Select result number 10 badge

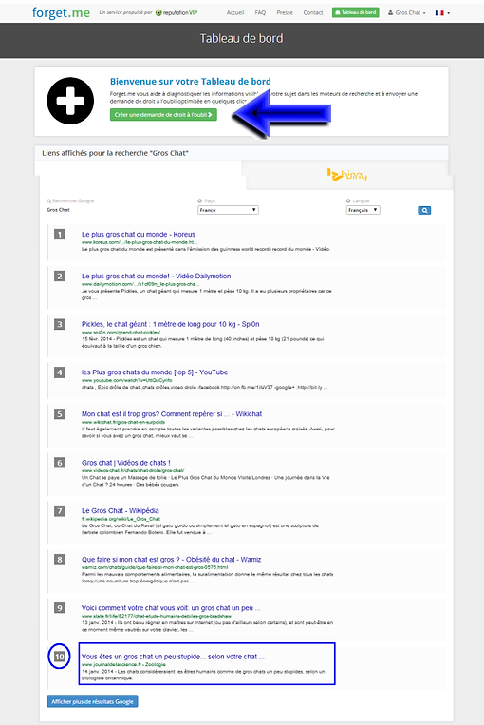click(x=60, y=657)
